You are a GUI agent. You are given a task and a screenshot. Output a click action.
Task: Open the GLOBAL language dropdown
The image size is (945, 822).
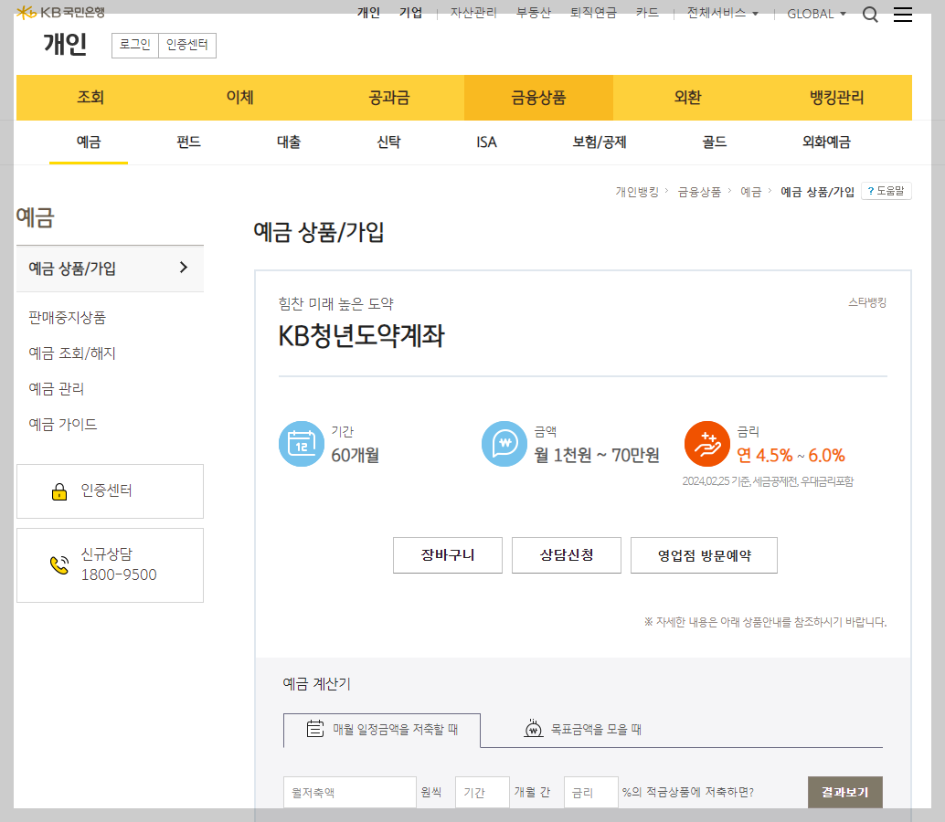coord(817,14)
